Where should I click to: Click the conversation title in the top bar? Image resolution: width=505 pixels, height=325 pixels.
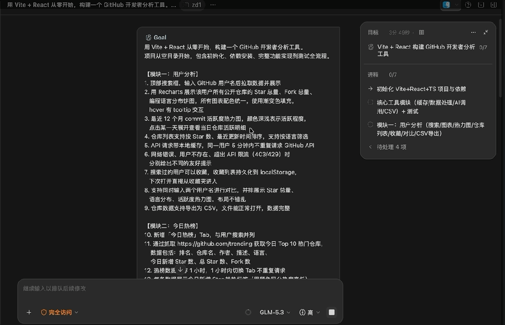point(91,5)
